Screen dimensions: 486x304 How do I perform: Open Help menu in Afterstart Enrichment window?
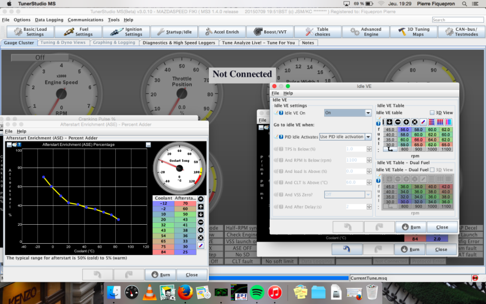(x=21, y=131)
